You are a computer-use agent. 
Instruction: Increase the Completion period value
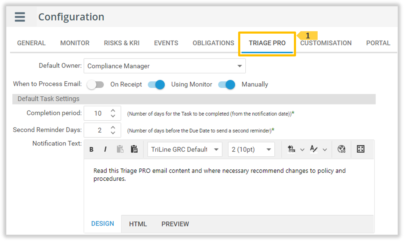(x=113, y=110)
